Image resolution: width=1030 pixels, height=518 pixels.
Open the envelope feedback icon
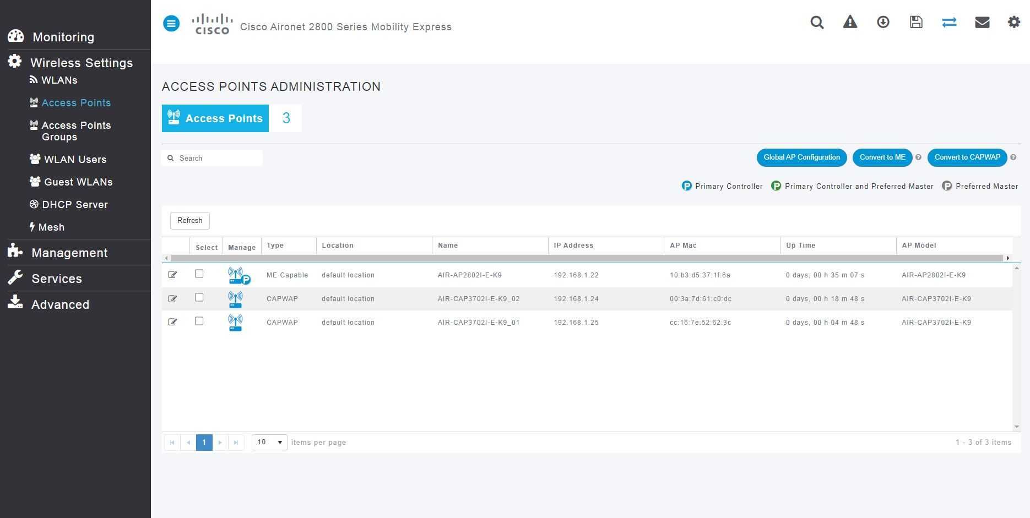[x=982, y=22]
